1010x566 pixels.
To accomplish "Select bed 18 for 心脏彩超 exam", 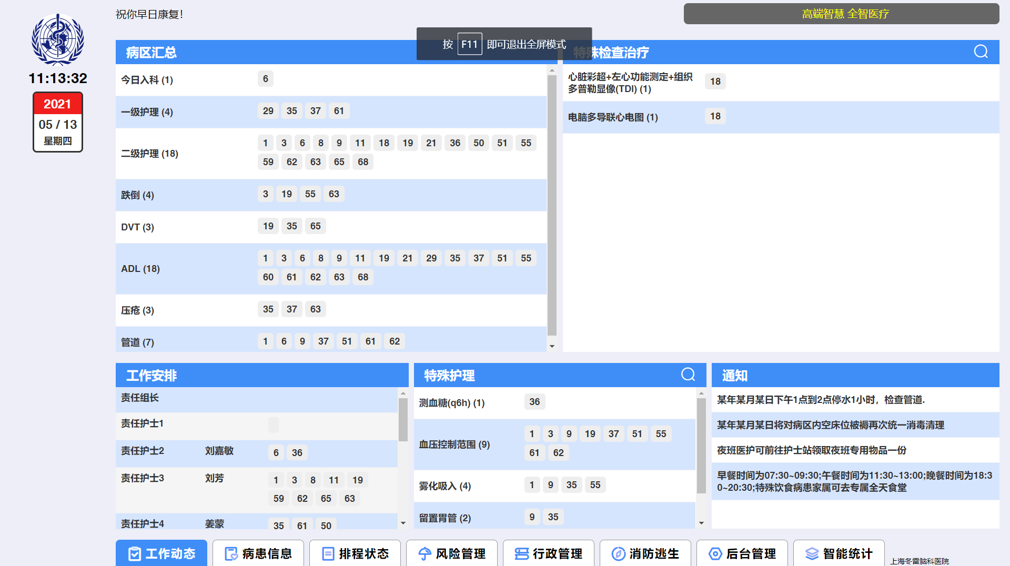I will coord(715,82).
